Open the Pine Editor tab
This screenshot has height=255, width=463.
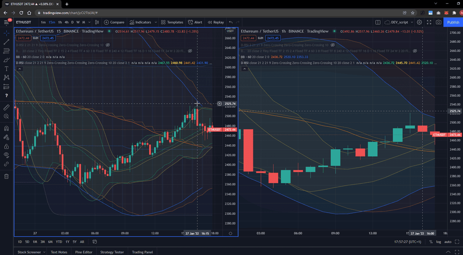[x=84, y=252]
